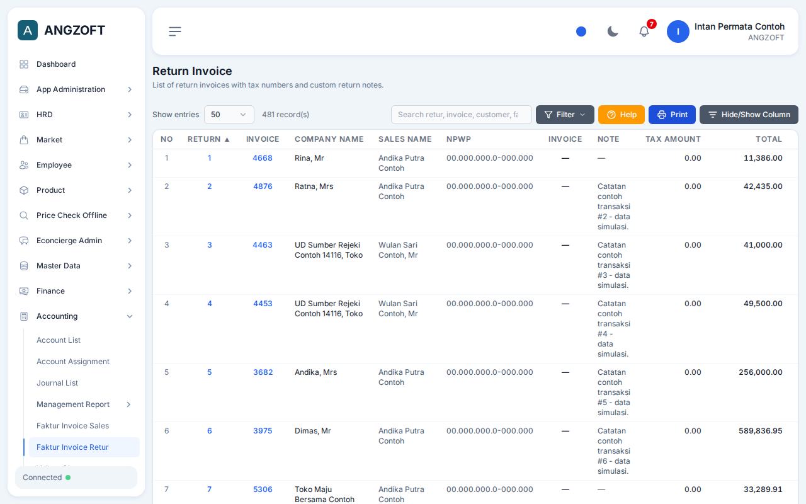
Task: Click the Hide/Show Column button
Action: coord(749,115)
